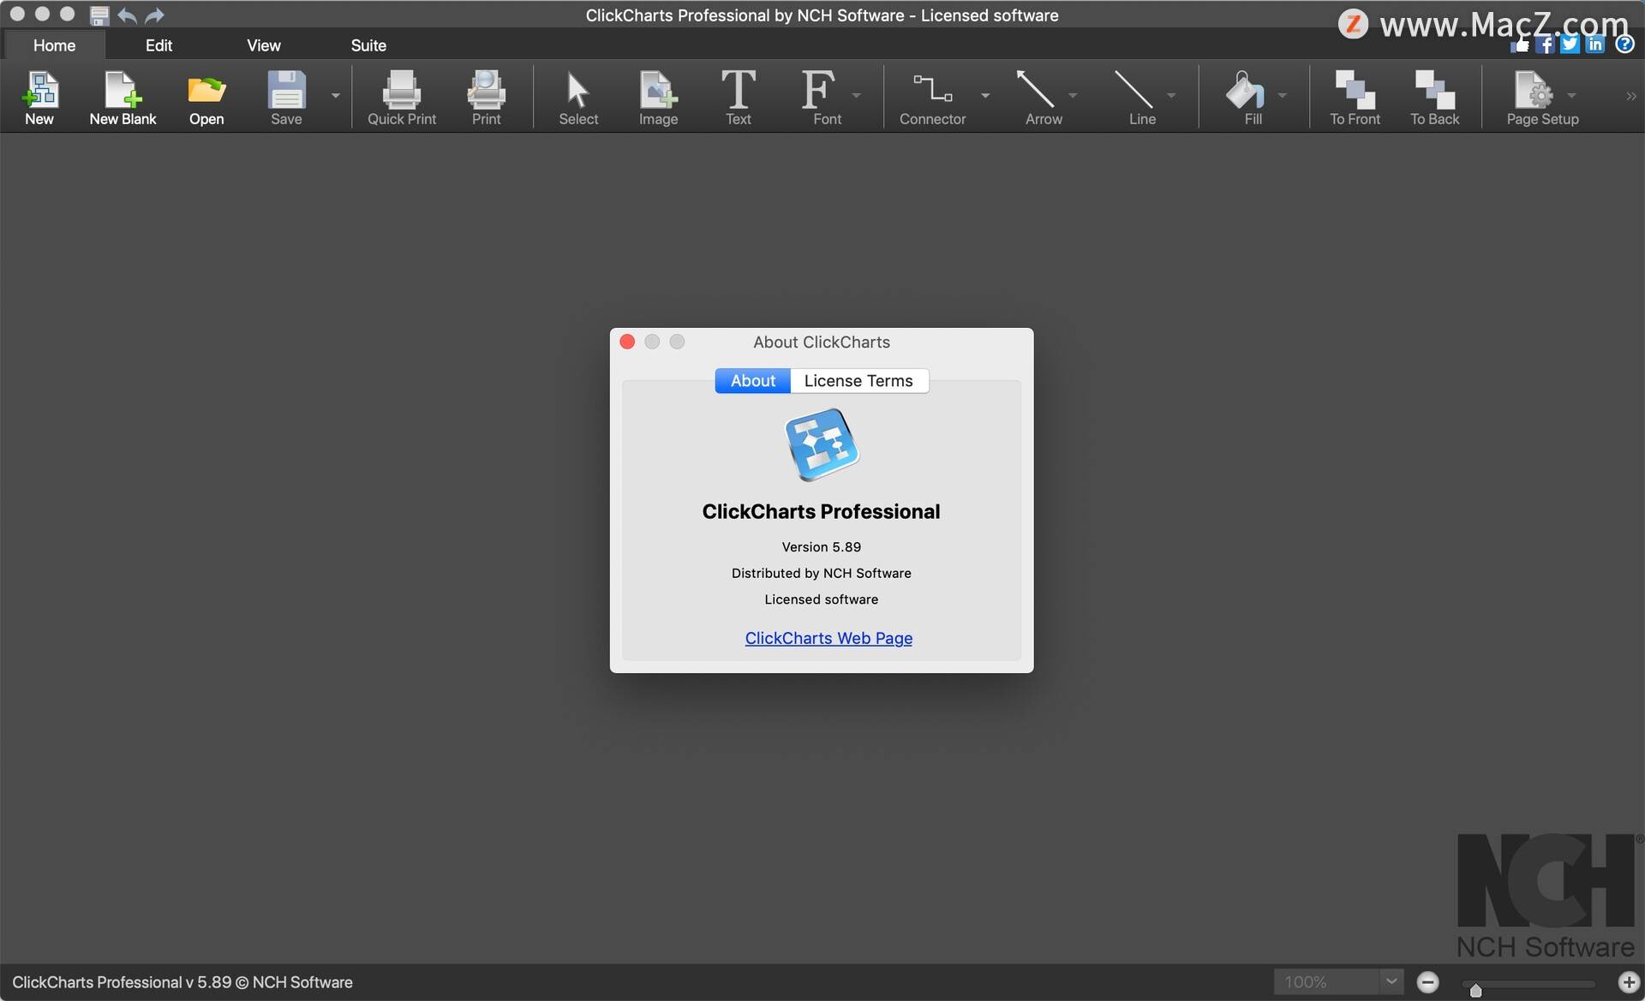Expand the Arrow style dropdown arrow
Viewport: 1645px width, 1001px height.
pyautogui.click(x=1073, y=96)
